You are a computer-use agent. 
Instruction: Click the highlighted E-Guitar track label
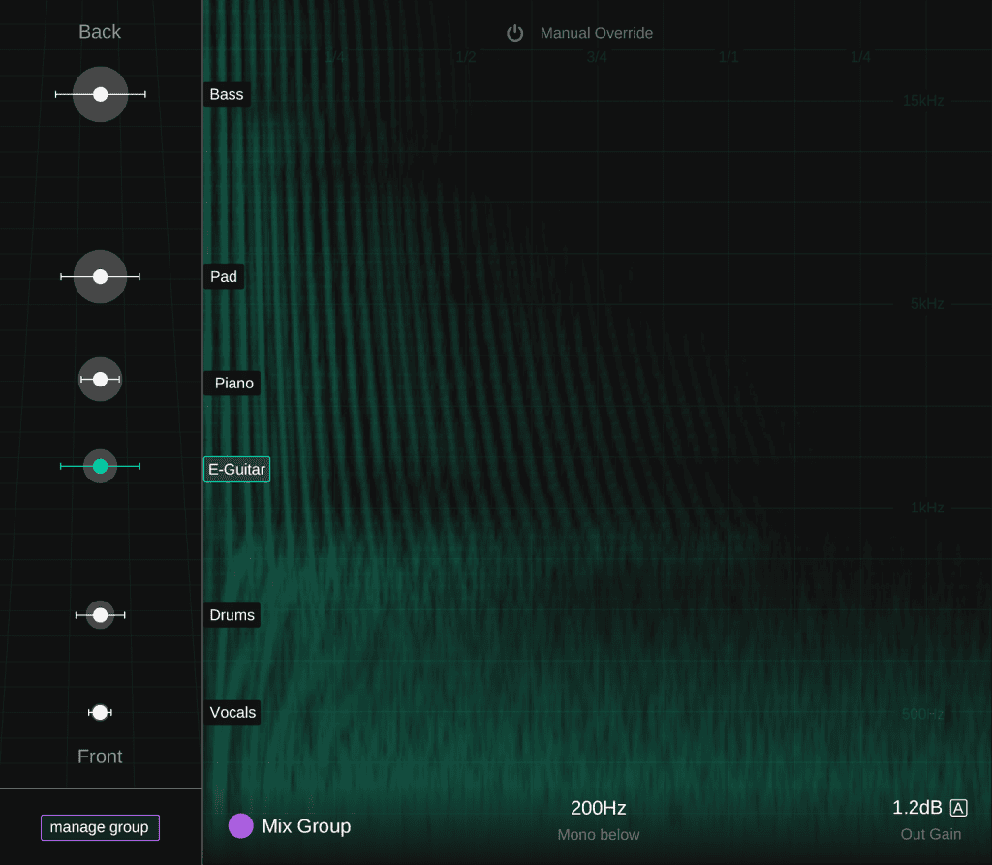click(x=236, y=469)
